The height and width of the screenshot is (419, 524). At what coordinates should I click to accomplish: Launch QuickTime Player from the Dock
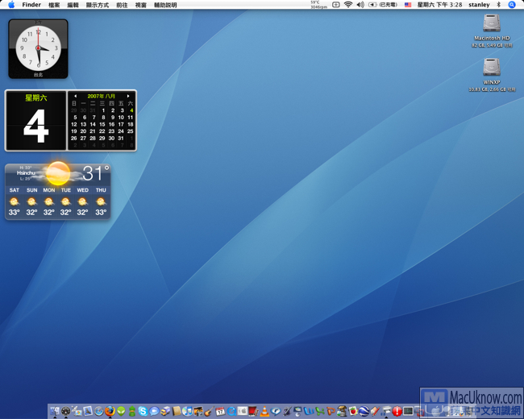(x=231, y=411)
